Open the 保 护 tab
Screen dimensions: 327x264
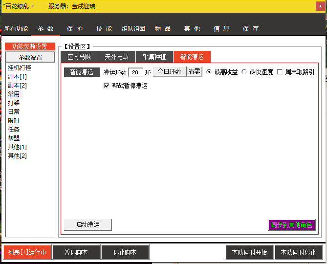pos(75,29)
